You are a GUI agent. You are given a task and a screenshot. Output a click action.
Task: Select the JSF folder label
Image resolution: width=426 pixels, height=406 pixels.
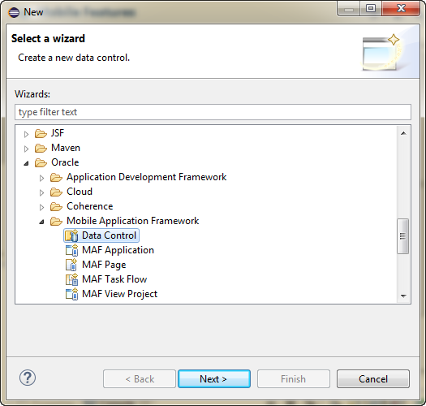58,133
